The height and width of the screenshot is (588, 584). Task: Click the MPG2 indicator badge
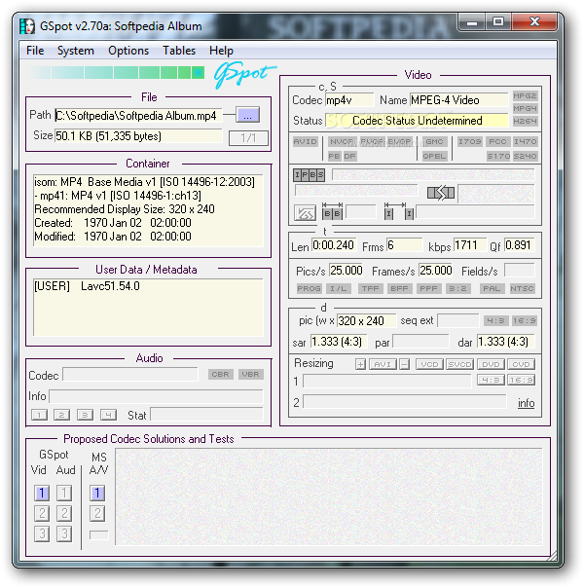pos(525,96)
